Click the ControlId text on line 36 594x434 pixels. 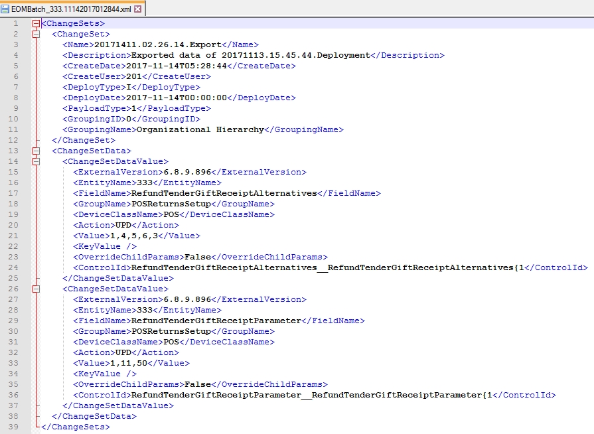pyautogui.click(x=312, y=395)
